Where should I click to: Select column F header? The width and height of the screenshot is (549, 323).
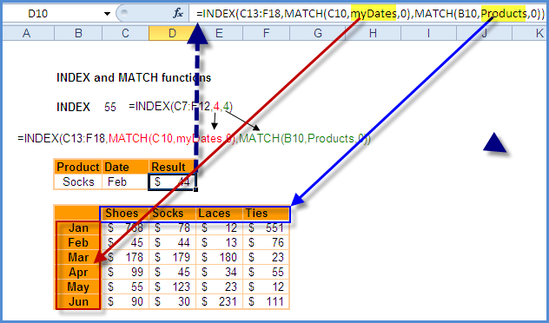click(266, 33)
